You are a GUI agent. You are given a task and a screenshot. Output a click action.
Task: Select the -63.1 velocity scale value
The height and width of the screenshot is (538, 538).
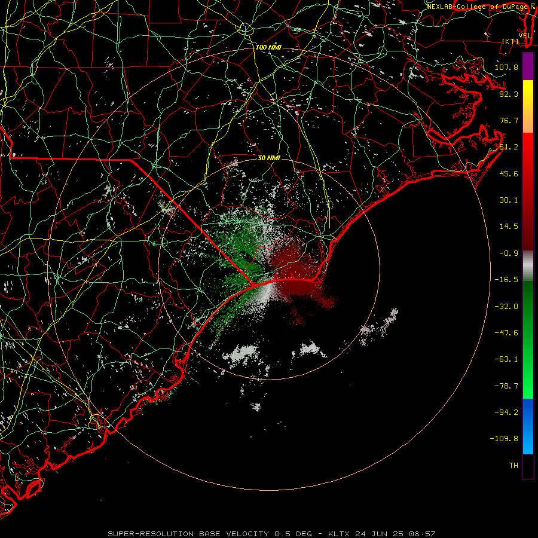click(506, 359)
